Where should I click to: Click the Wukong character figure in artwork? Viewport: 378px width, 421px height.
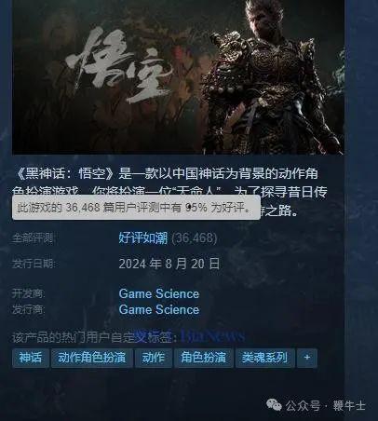click(268, 77)
